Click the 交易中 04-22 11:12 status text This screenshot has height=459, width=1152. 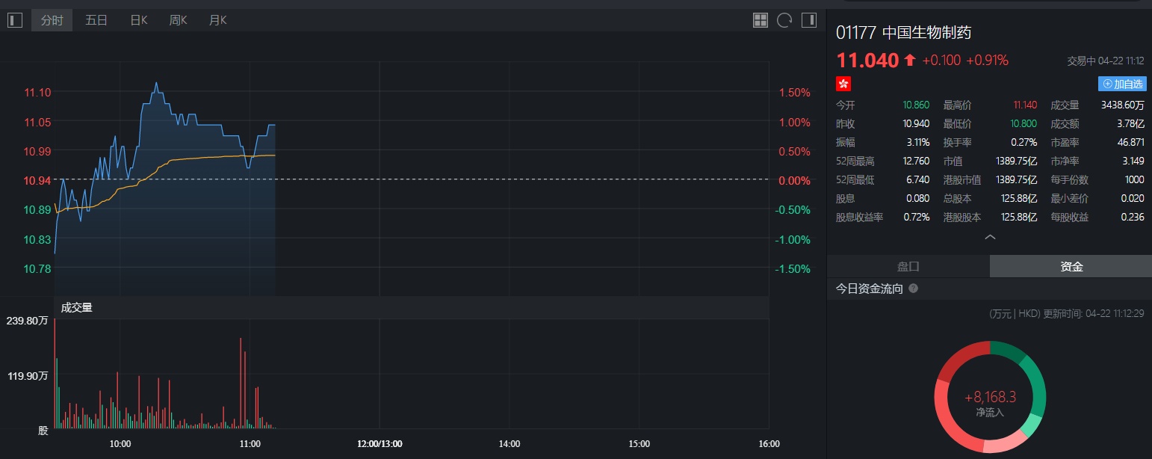point(1106,61)
